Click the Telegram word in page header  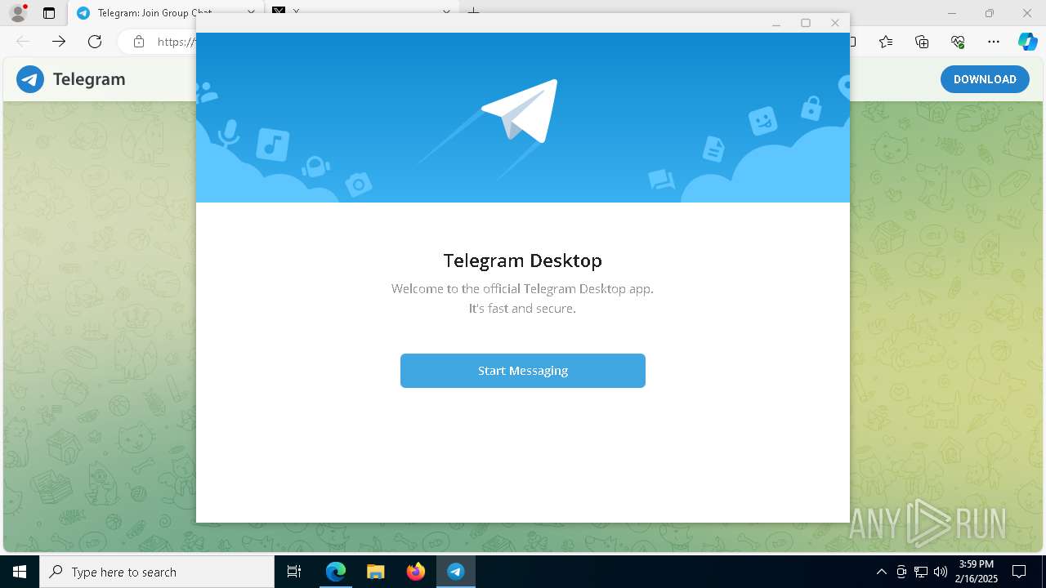(x=89, y=79)
